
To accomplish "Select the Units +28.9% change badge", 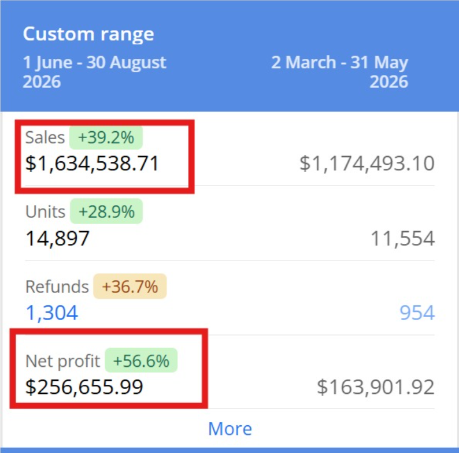I will [106, 211].
